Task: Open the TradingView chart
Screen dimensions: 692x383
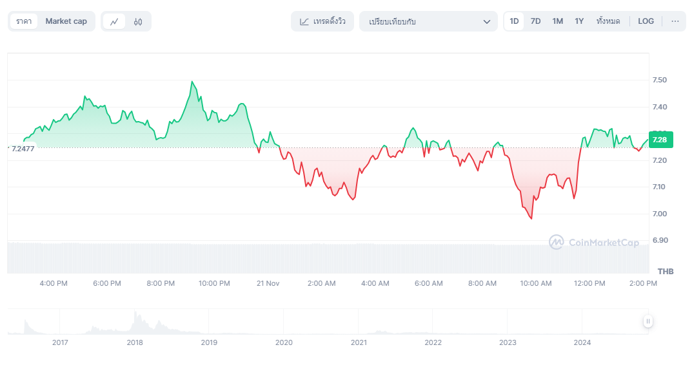Action: (322, 21)
